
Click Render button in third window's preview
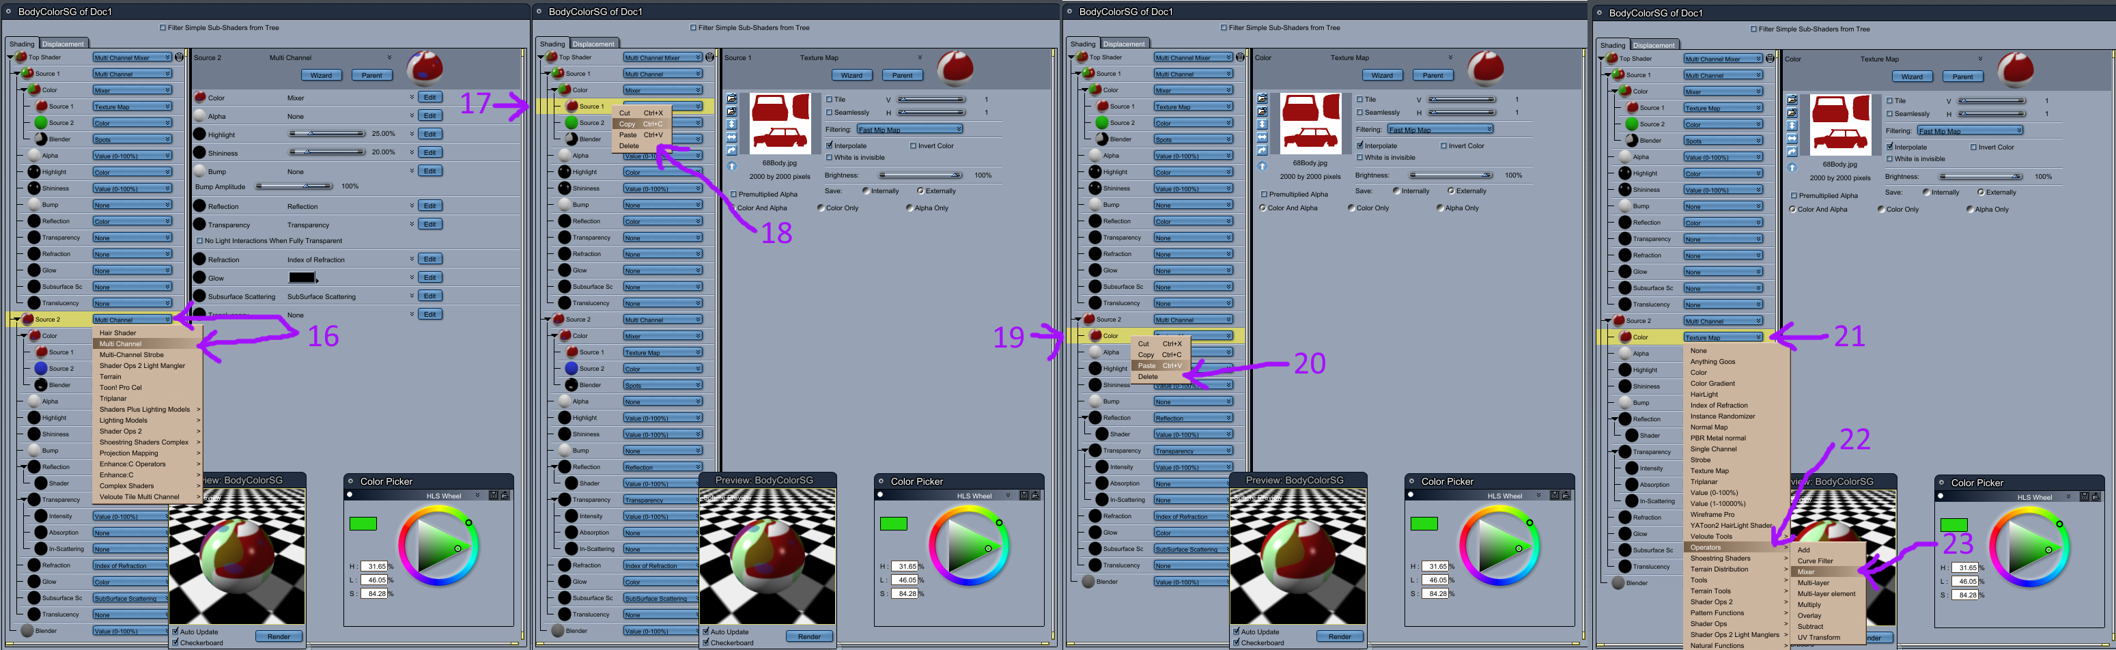coord(1339,636)
